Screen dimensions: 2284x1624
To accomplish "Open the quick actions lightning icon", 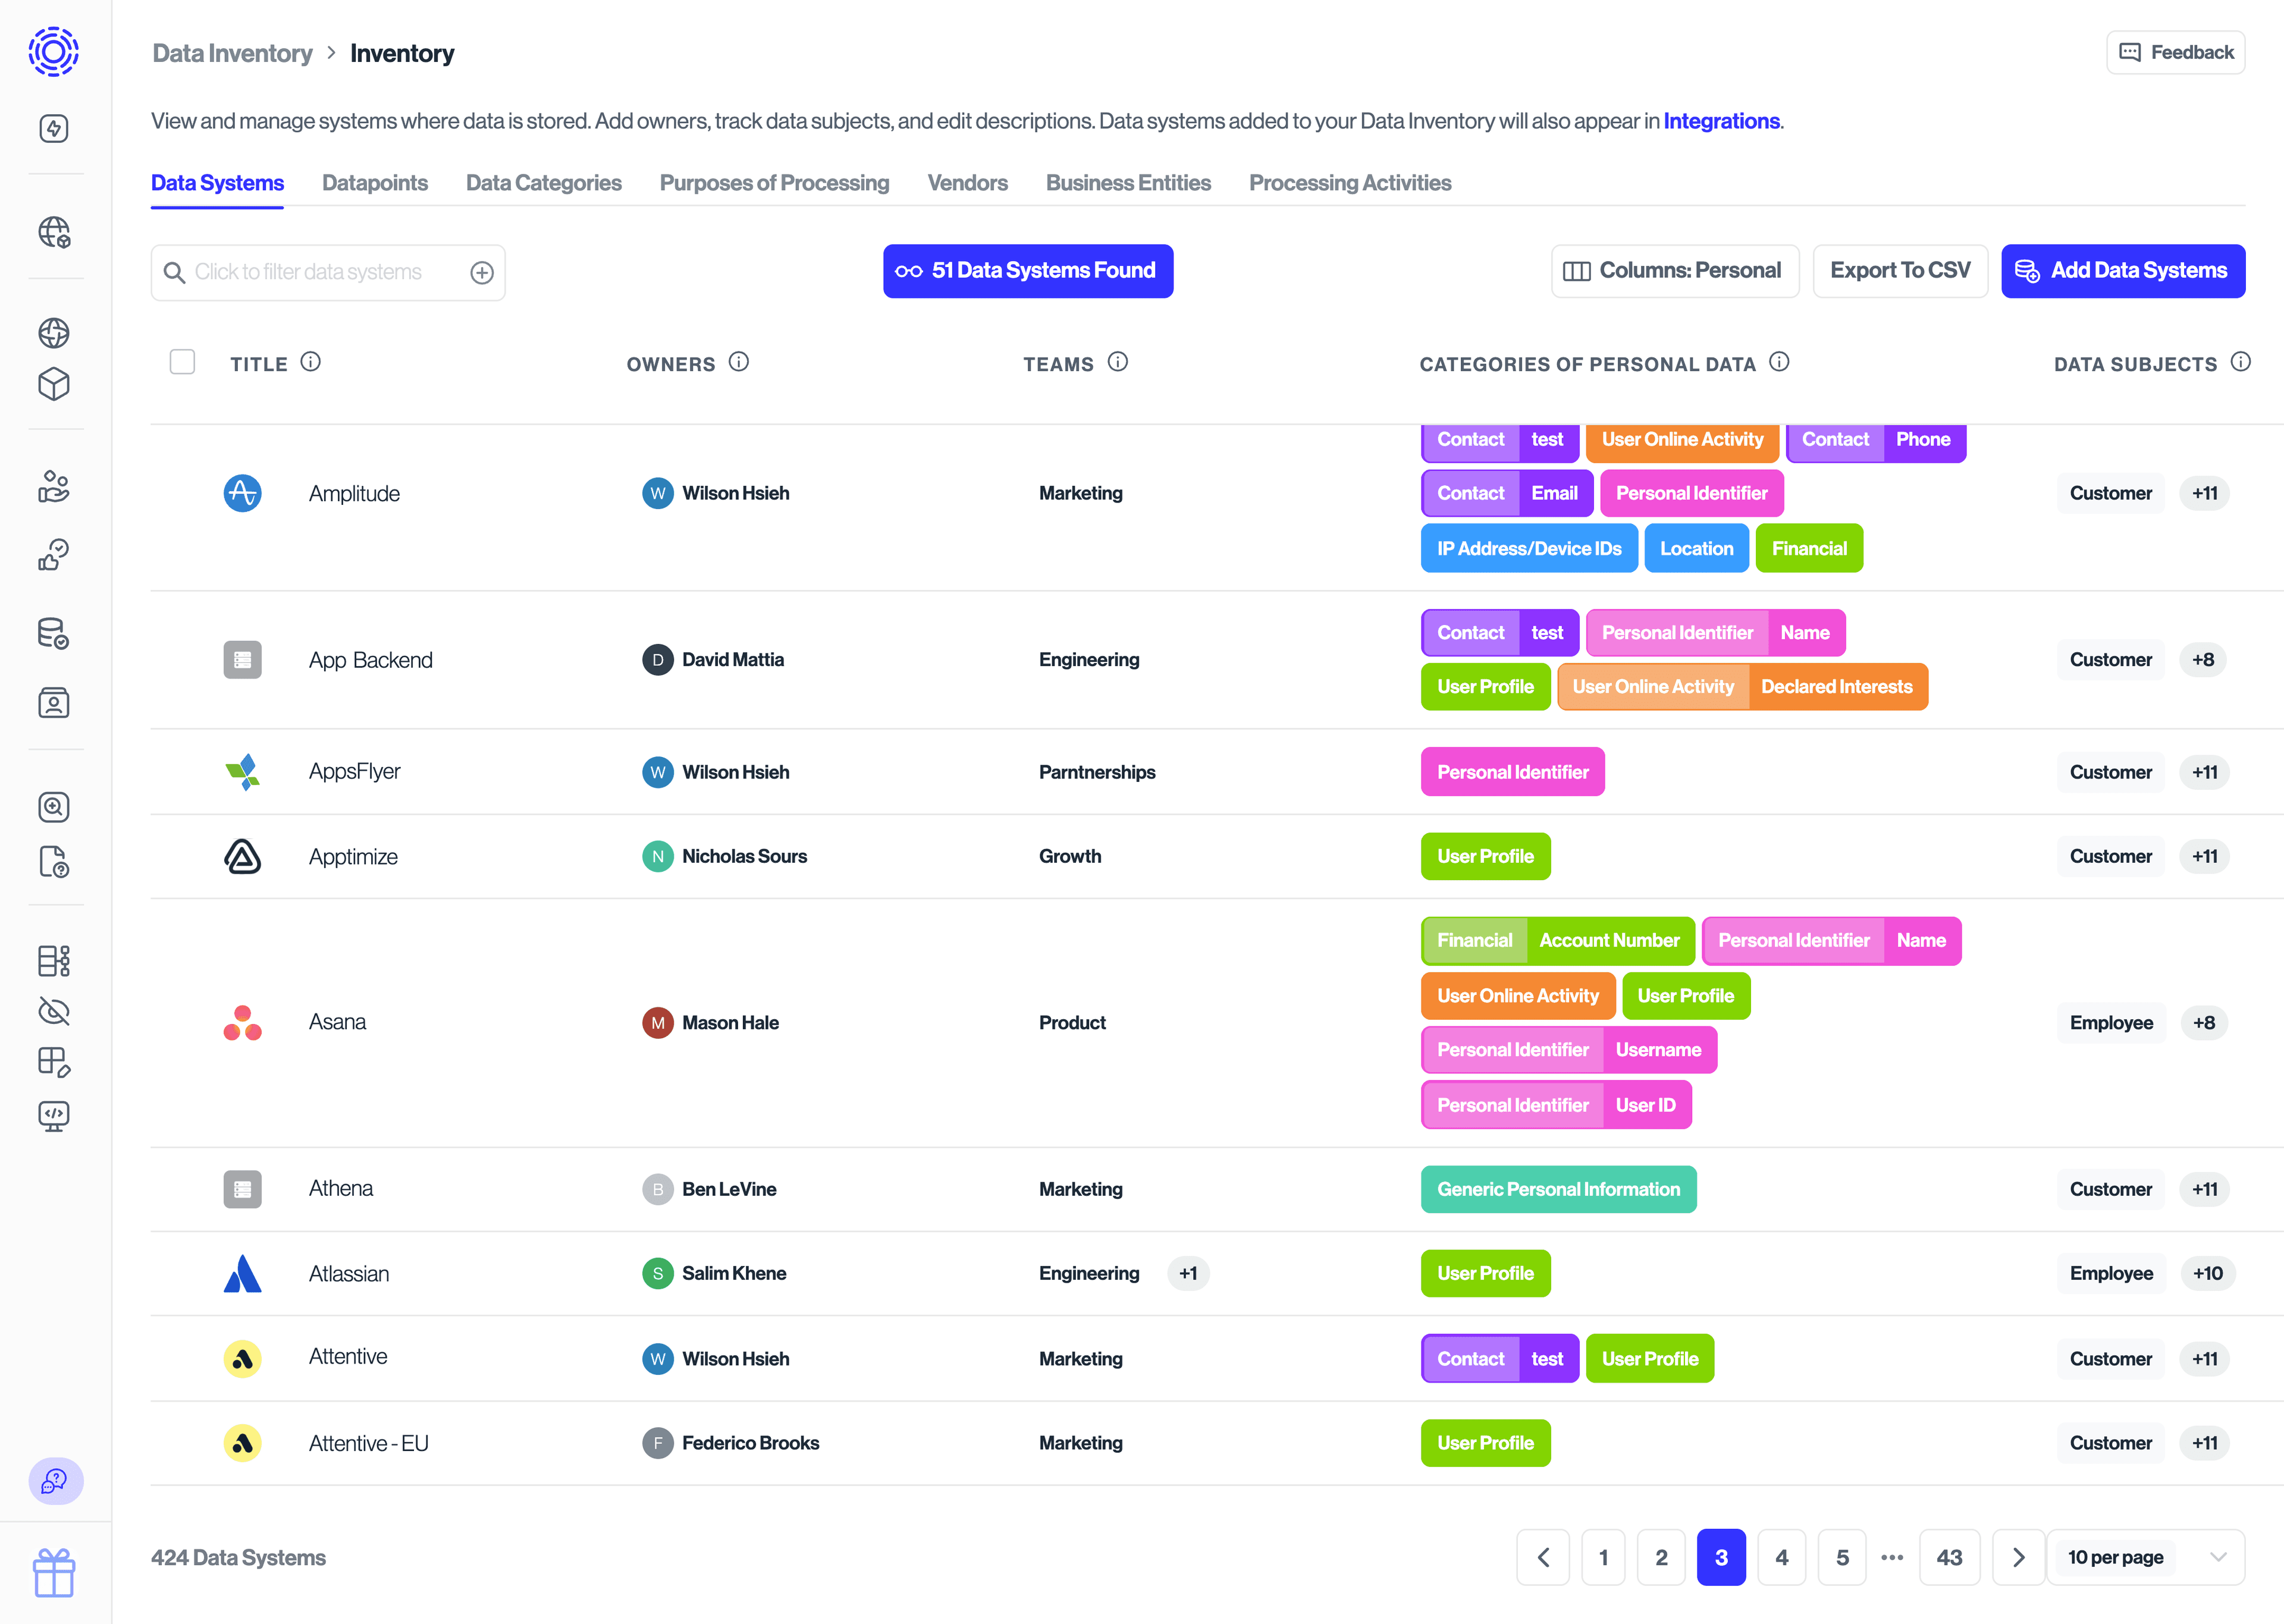I will point(54,128).
